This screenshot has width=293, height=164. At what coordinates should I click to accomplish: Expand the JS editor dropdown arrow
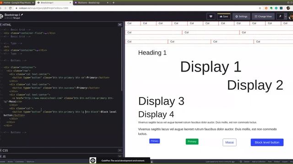coord(120,156)
